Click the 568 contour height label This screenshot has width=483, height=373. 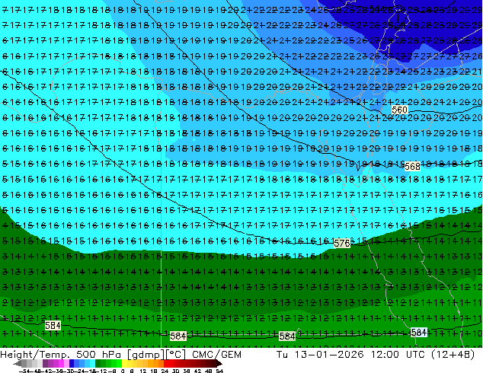[x=412, y=167]
